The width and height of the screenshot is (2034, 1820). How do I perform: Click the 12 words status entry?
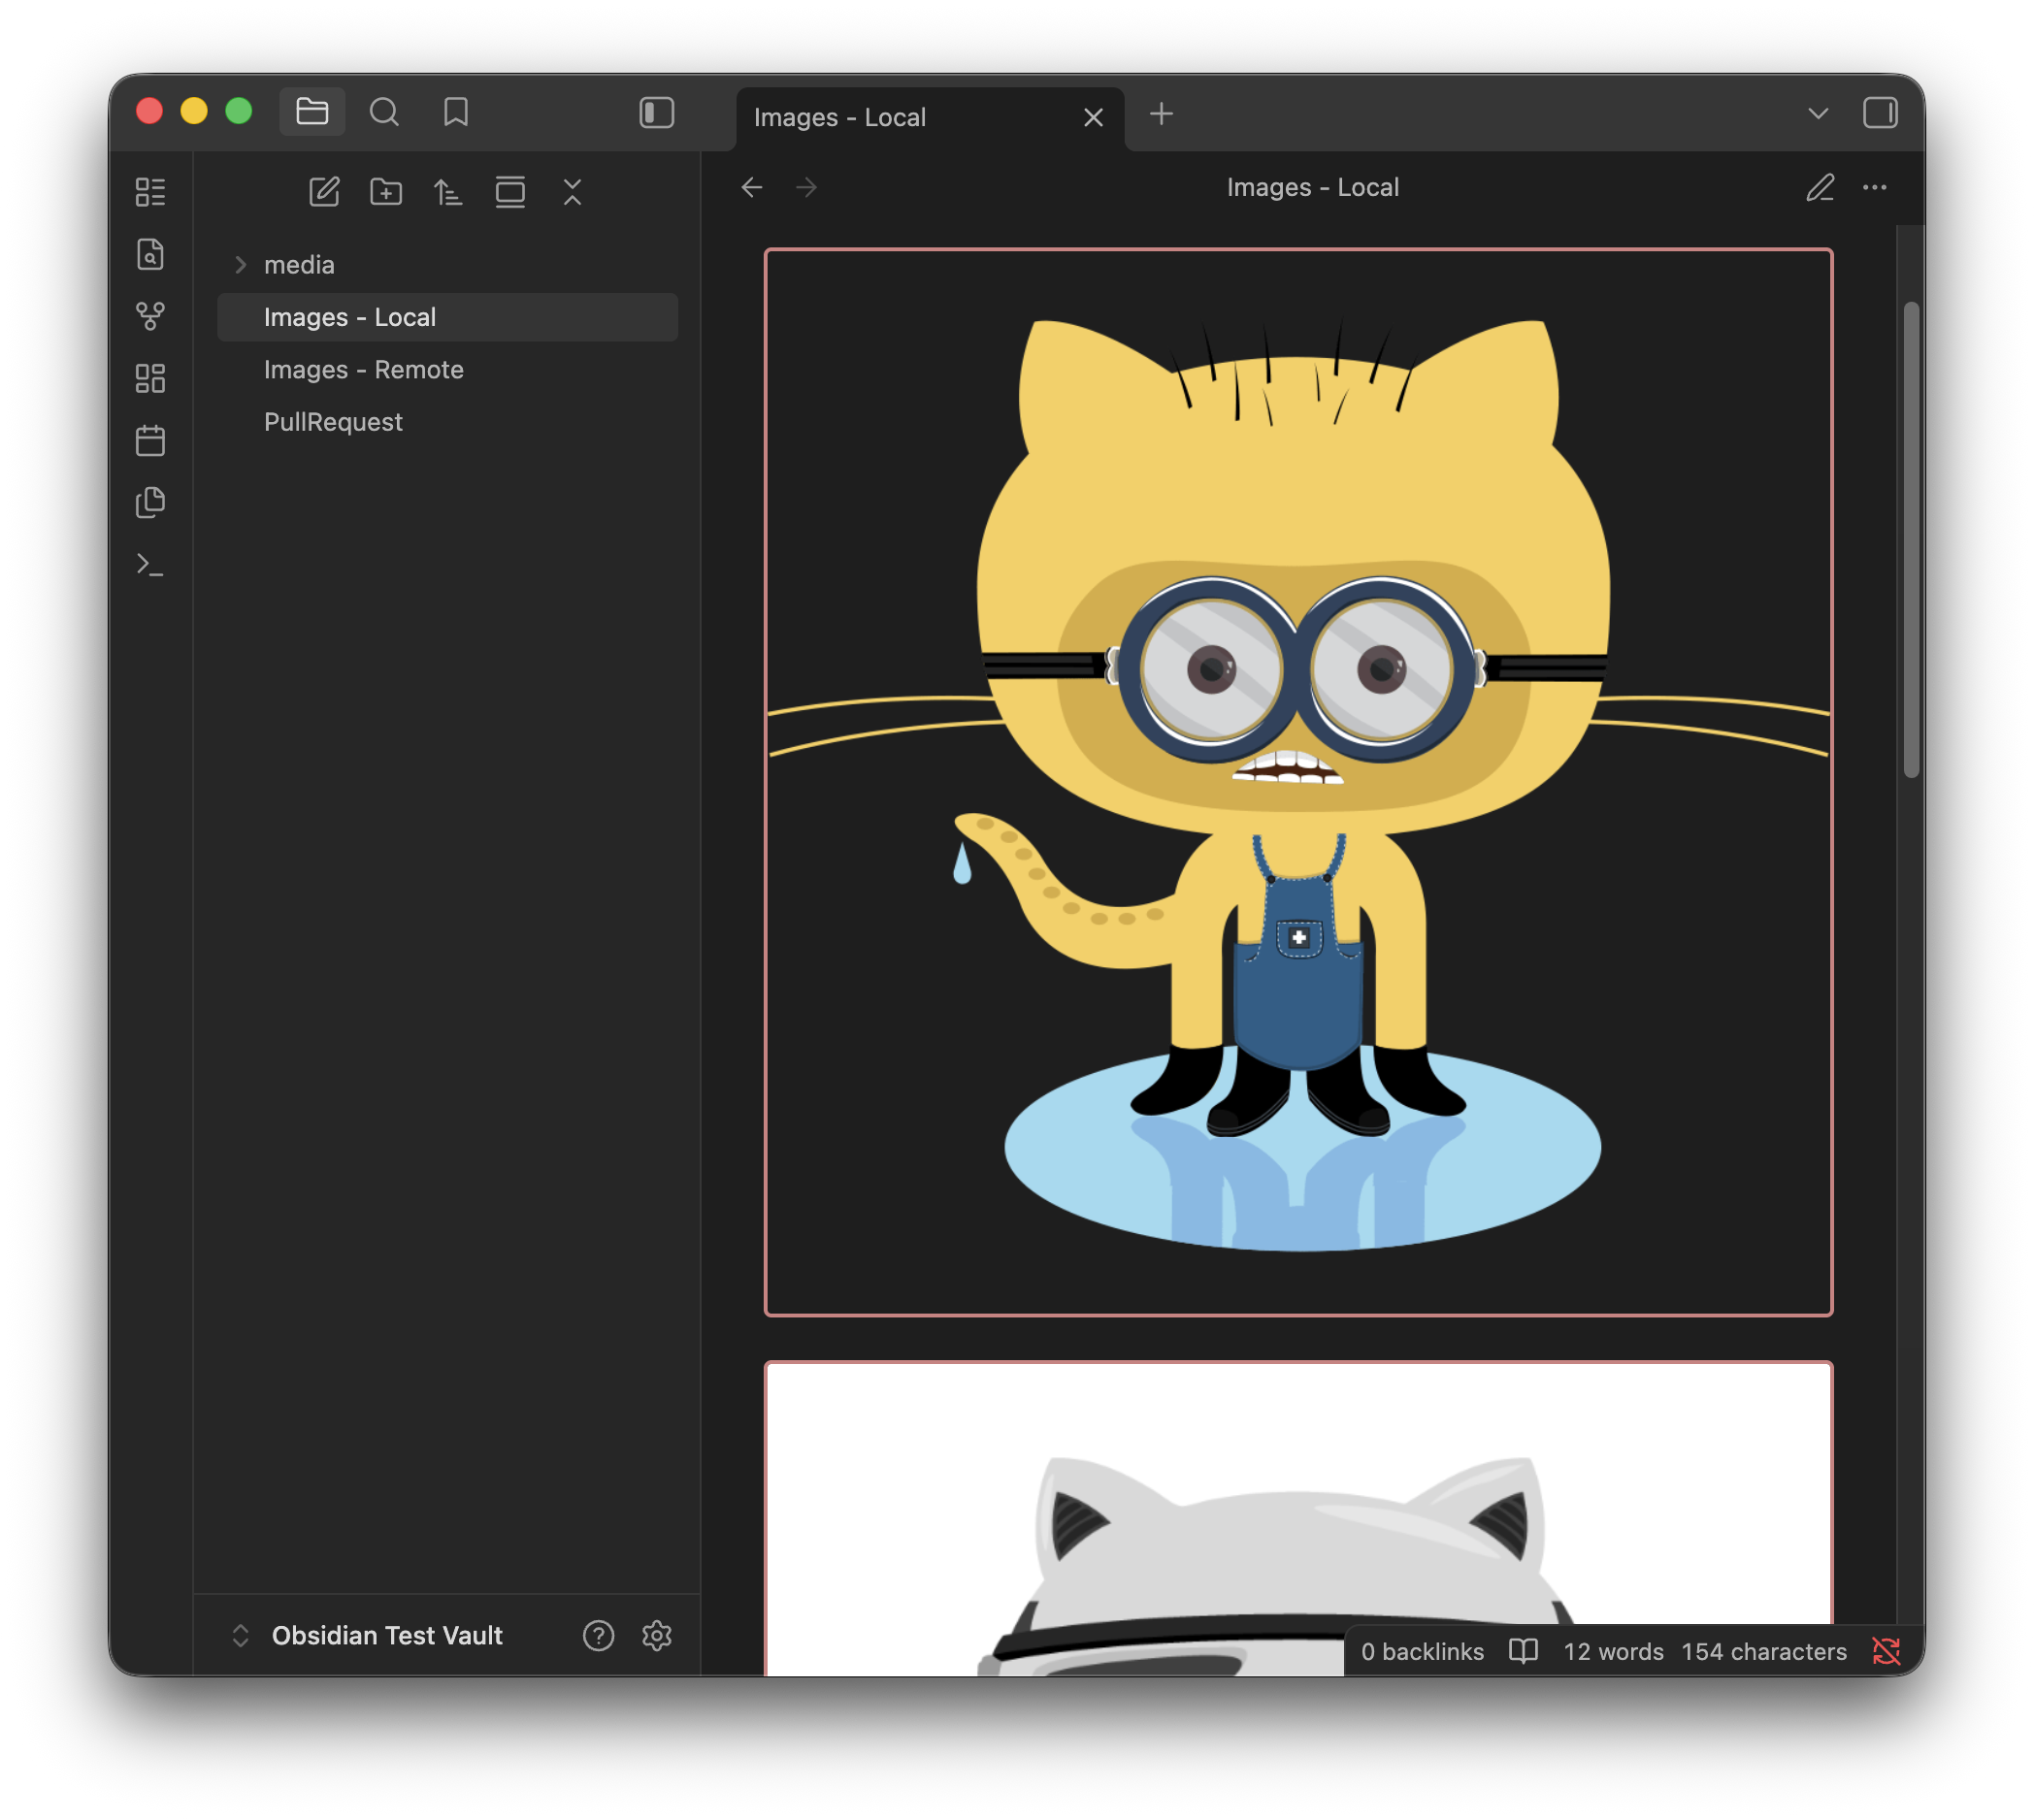[x=1613, y=1652]
